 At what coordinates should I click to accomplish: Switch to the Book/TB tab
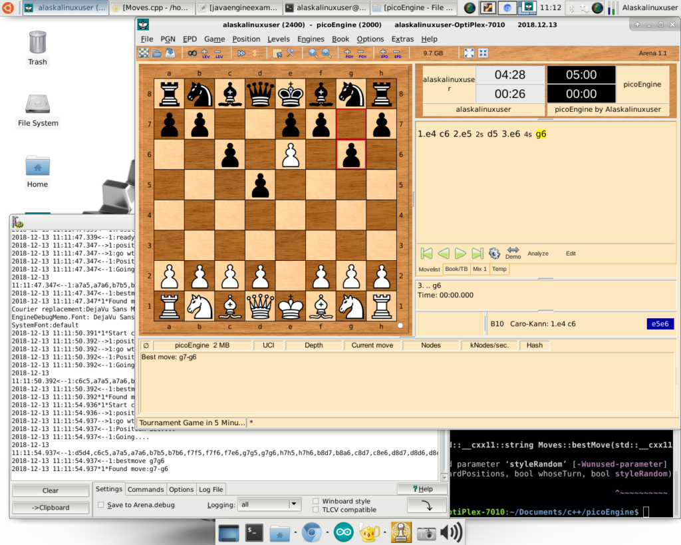coord(456,270)
